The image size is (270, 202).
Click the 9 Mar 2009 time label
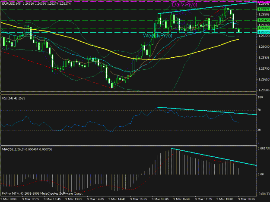[x=9, y=199]
